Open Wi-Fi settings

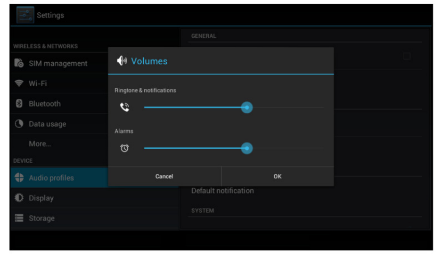59,83
